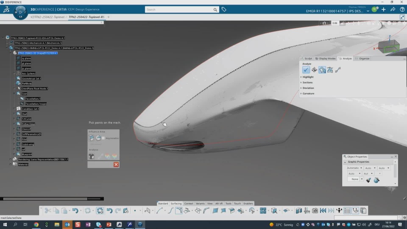This screenshot has height=229, width=407.
Task: Click the Share arrow icon in top bar
Action: (x=393, y=10)
